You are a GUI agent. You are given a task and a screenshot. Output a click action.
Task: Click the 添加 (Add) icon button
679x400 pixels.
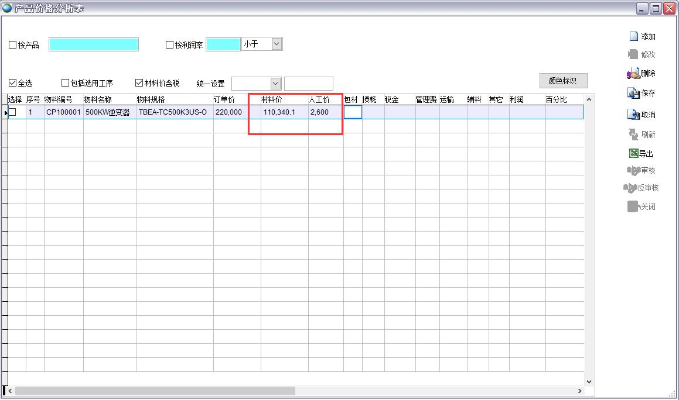(x=634, y=36)
